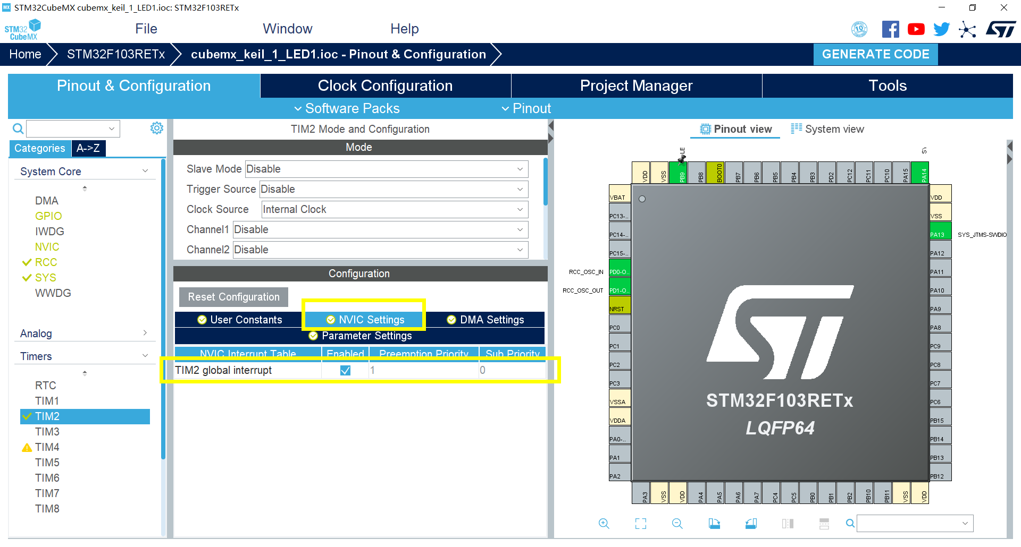Open the DMA Settings tab
Screen dimensions: 1021x547
(x=486, y=320)
